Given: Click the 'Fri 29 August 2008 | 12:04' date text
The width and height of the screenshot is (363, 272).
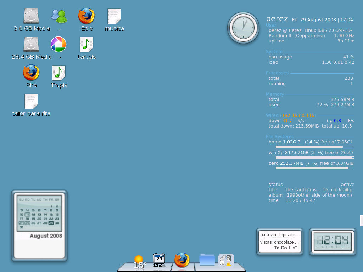Looking at the screenshot, I should point(323,20).
